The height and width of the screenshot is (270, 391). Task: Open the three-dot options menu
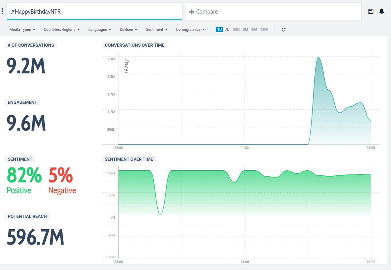(2, 11)
